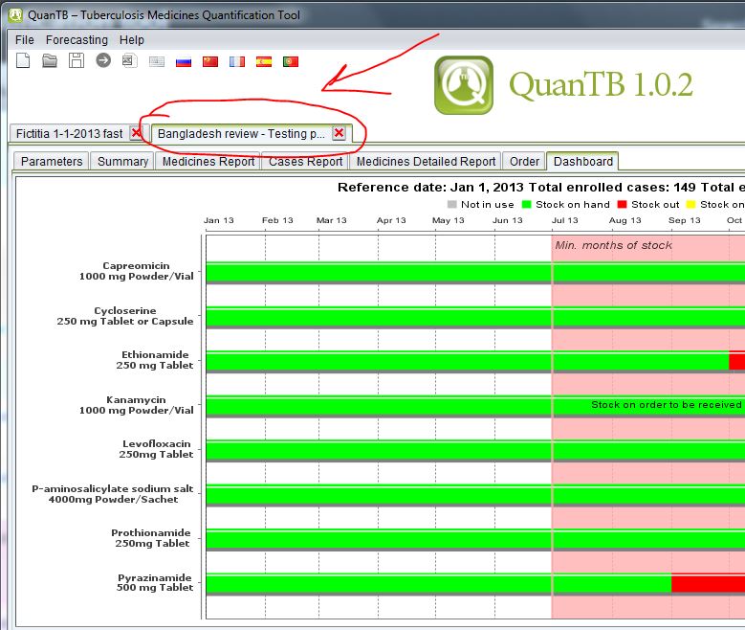Click the Aug 13 axis label
The height and width of the screenshot is (630, 745).
625,220
